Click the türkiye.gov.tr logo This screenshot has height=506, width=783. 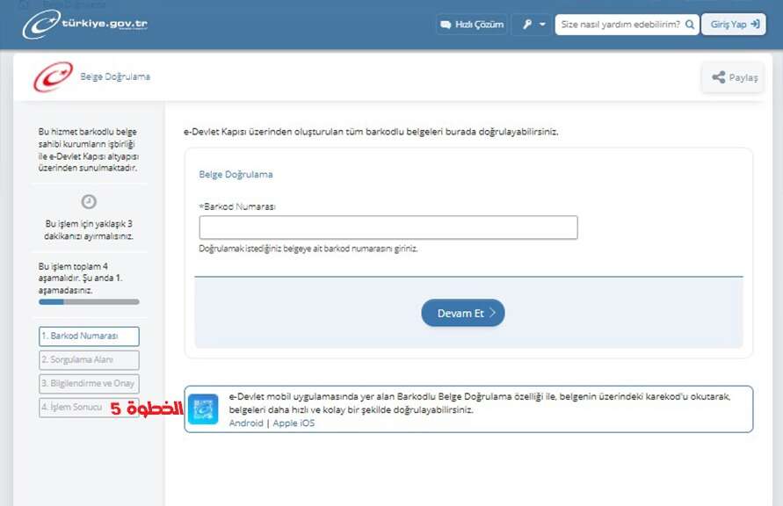tap(85, 24)
